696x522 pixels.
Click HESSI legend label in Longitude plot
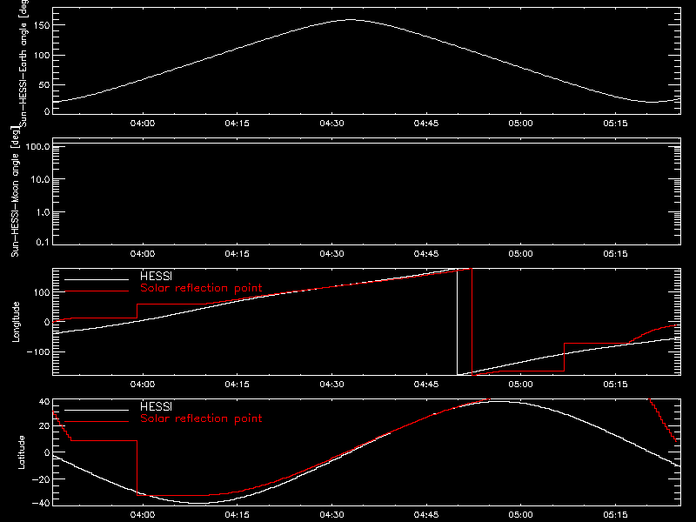tap(156, 276)
